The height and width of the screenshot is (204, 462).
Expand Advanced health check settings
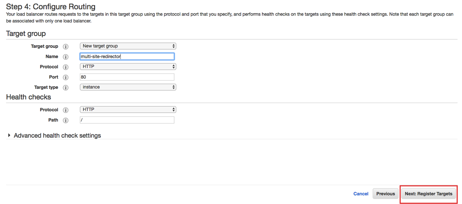[57, 136]
